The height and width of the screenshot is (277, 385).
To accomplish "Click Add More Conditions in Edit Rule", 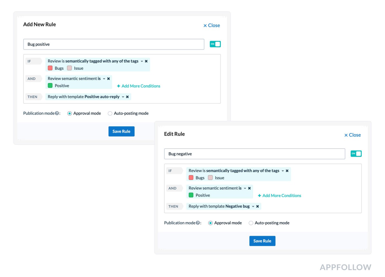I will click(279, 196).
